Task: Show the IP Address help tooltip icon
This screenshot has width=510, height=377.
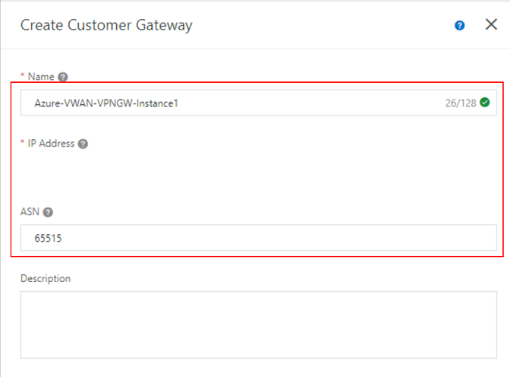Action: pyautogui.click(x=83, y=144)
